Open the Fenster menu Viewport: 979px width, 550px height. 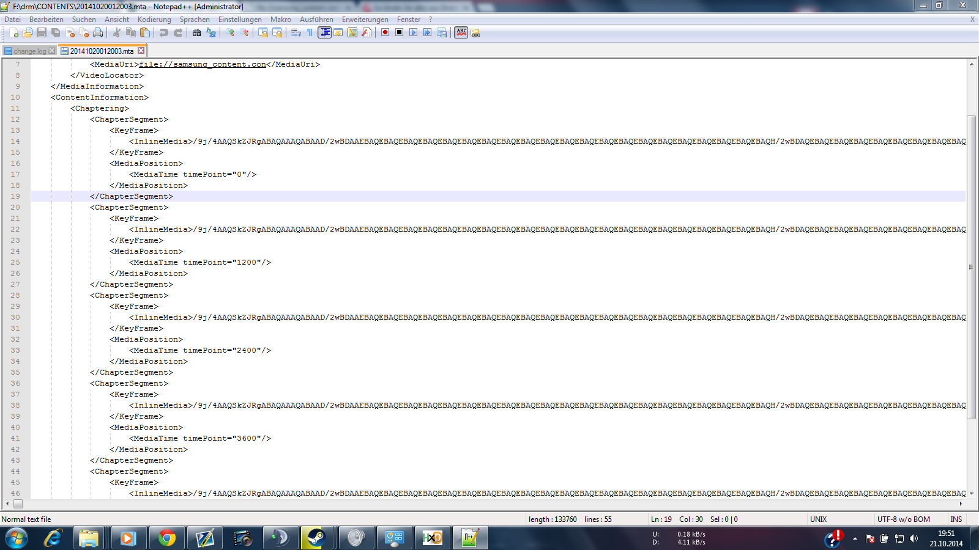409,20
